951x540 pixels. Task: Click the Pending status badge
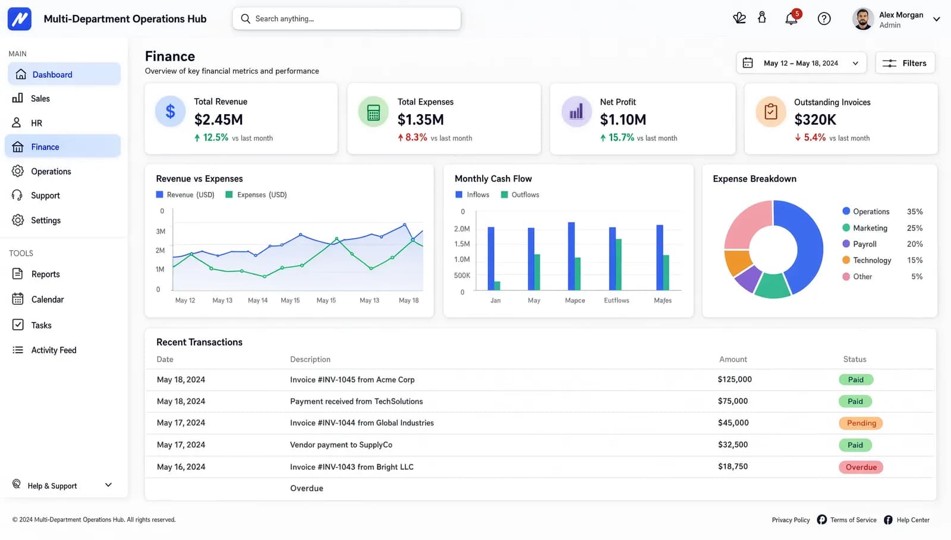861,423
